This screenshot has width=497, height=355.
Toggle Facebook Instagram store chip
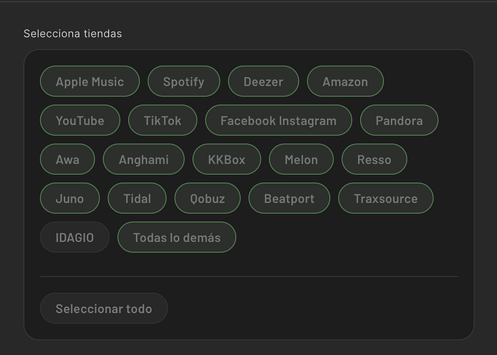tap(278, 120)
